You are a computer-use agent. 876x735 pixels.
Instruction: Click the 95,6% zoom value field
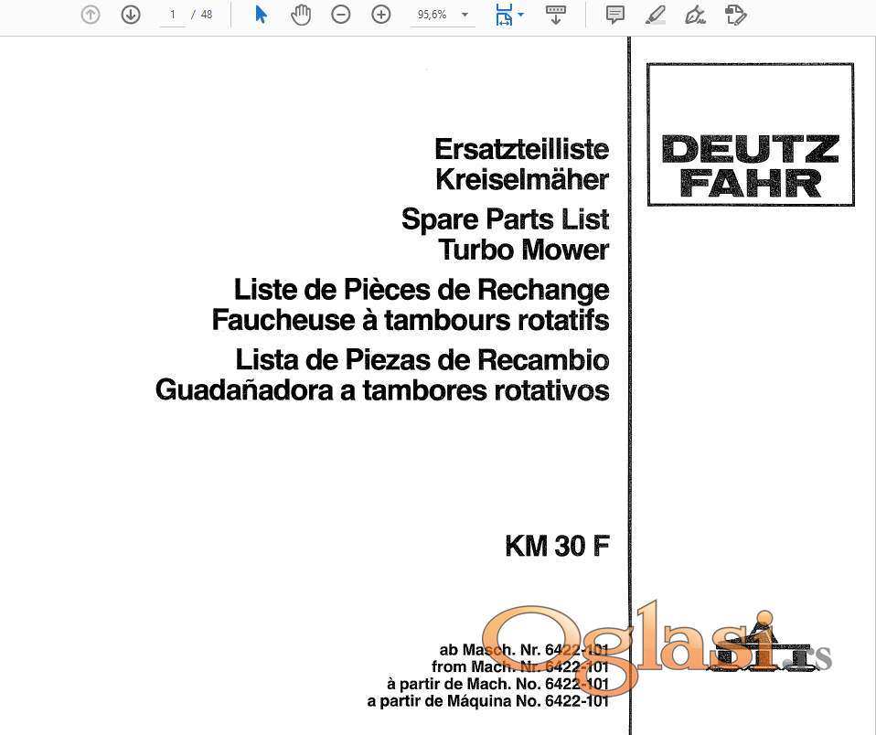(433, 15)
